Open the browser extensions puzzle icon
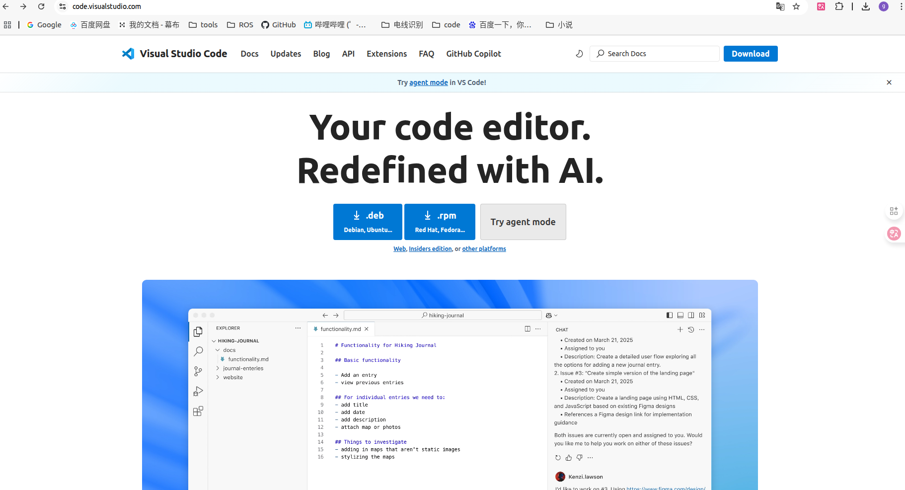Screen dimensions: 905x490 pos(839,6)
